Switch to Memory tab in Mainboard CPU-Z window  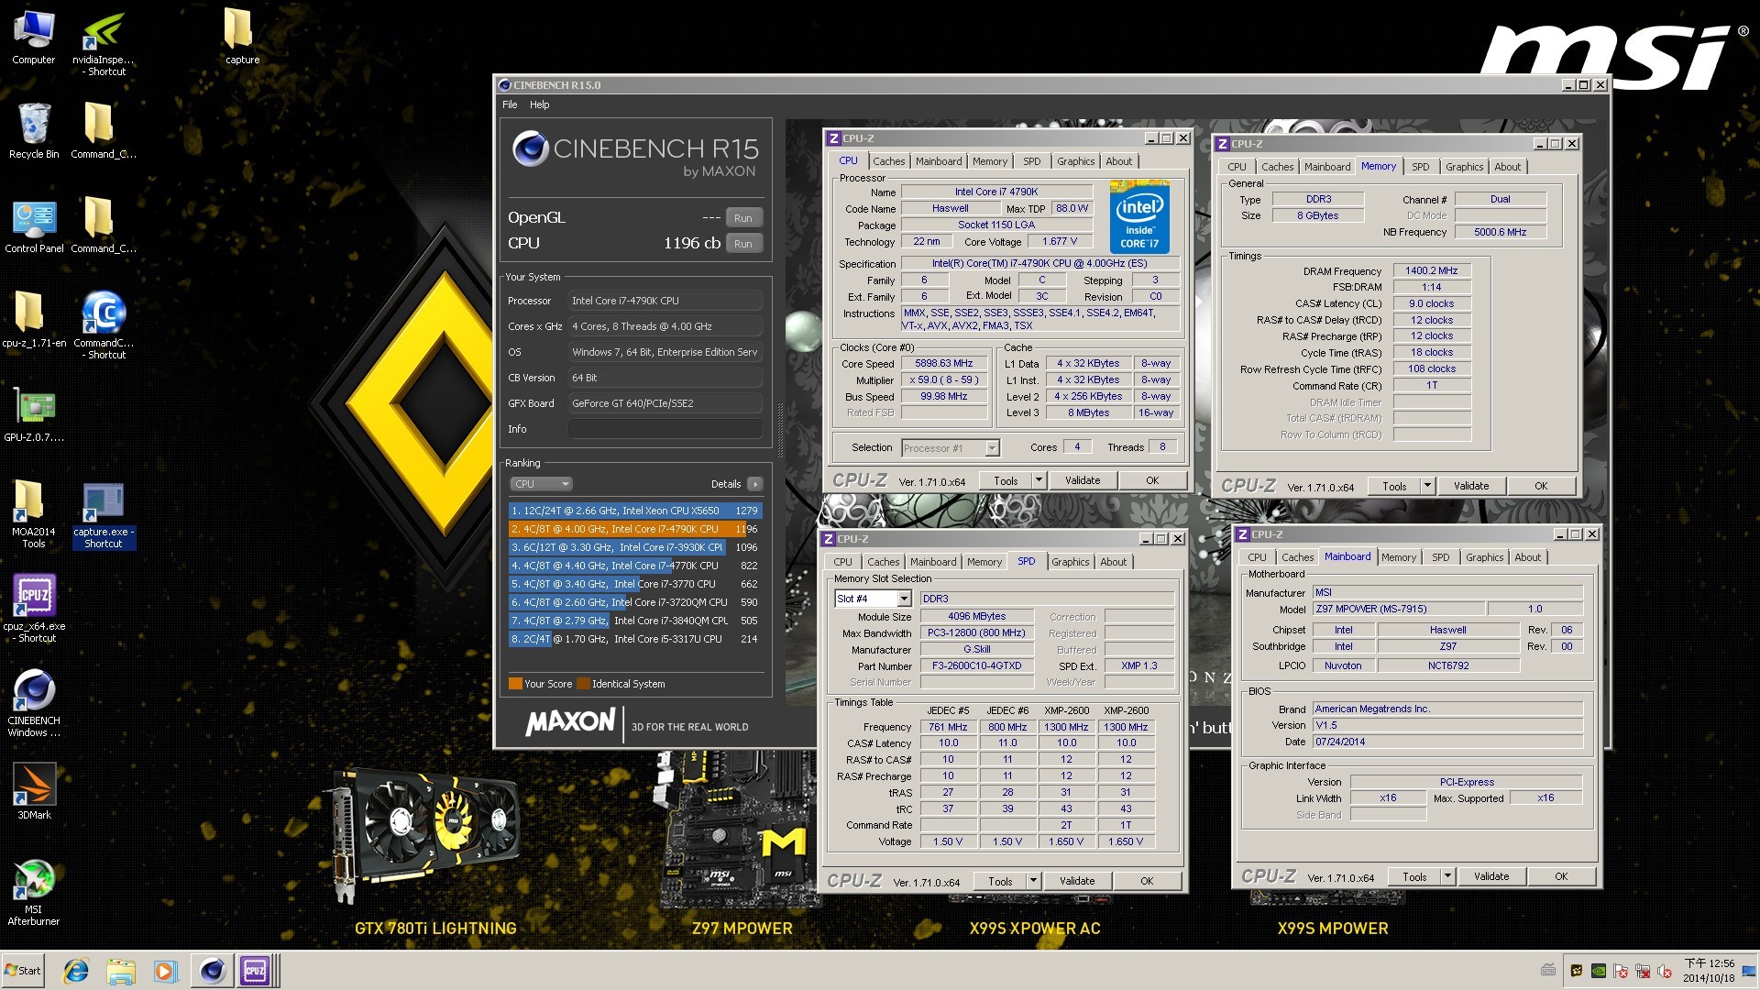point(1399,557)
